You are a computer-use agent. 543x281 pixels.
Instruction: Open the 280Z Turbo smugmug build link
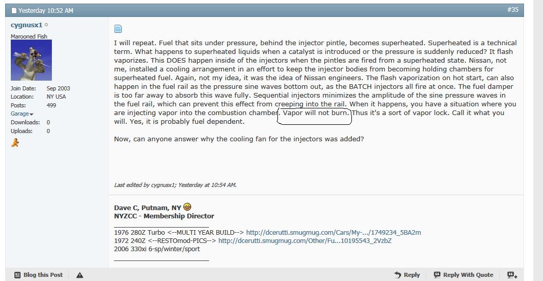coord(333,233)
